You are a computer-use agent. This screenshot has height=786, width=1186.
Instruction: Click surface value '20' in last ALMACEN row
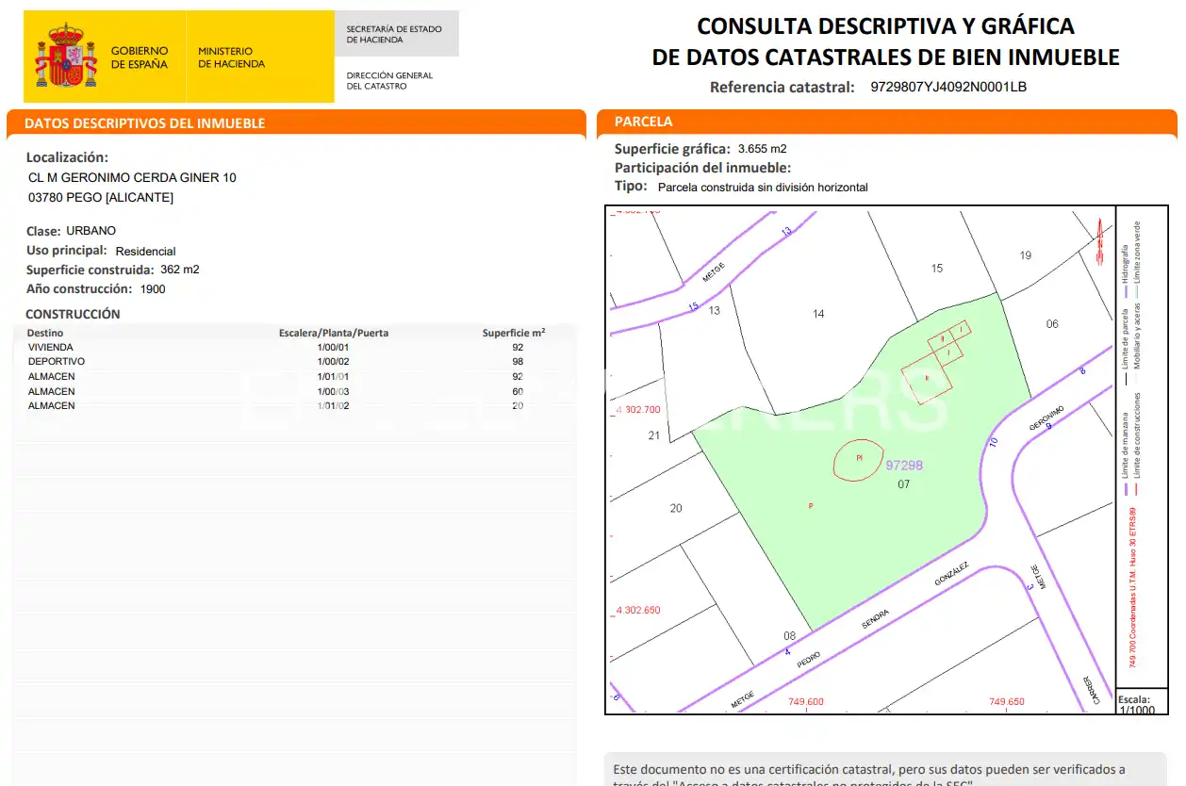tap(518, 405)
